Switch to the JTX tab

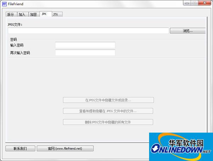56,15
